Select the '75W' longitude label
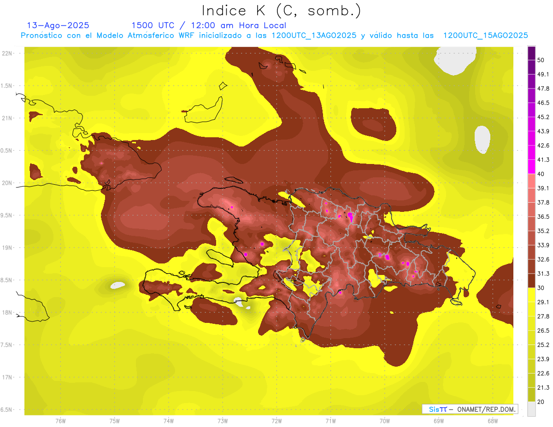 coord(115,421)
